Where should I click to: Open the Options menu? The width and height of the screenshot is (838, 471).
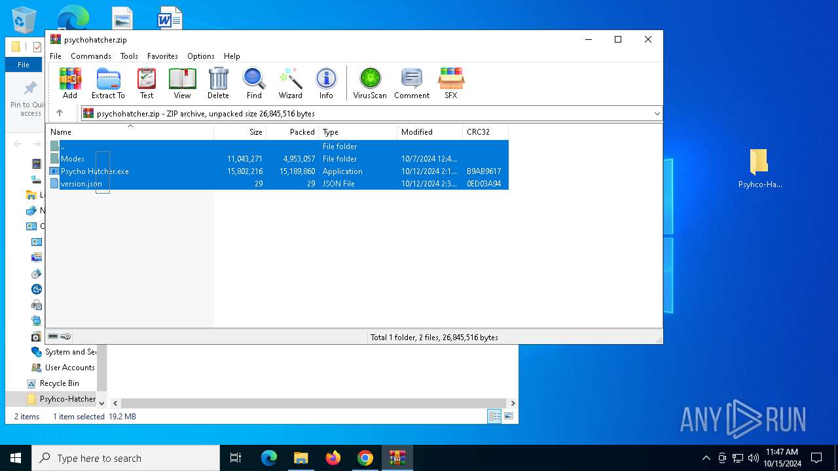201,56
